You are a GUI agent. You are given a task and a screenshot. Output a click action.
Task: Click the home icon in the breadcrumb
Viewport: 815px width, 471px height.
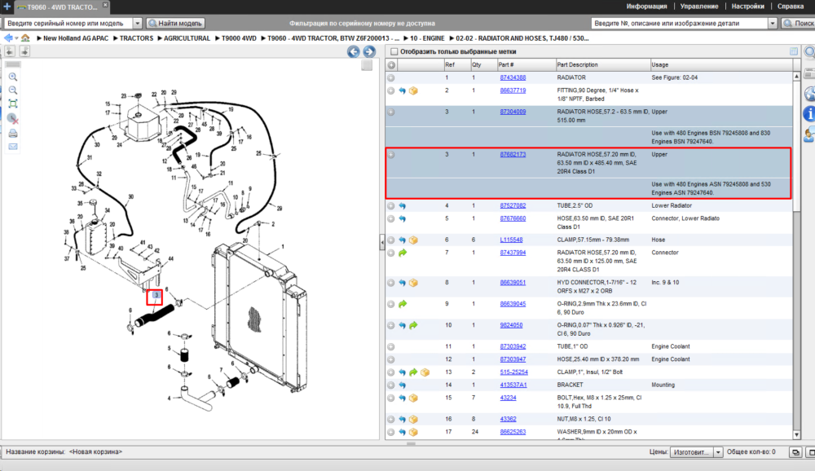25,38
